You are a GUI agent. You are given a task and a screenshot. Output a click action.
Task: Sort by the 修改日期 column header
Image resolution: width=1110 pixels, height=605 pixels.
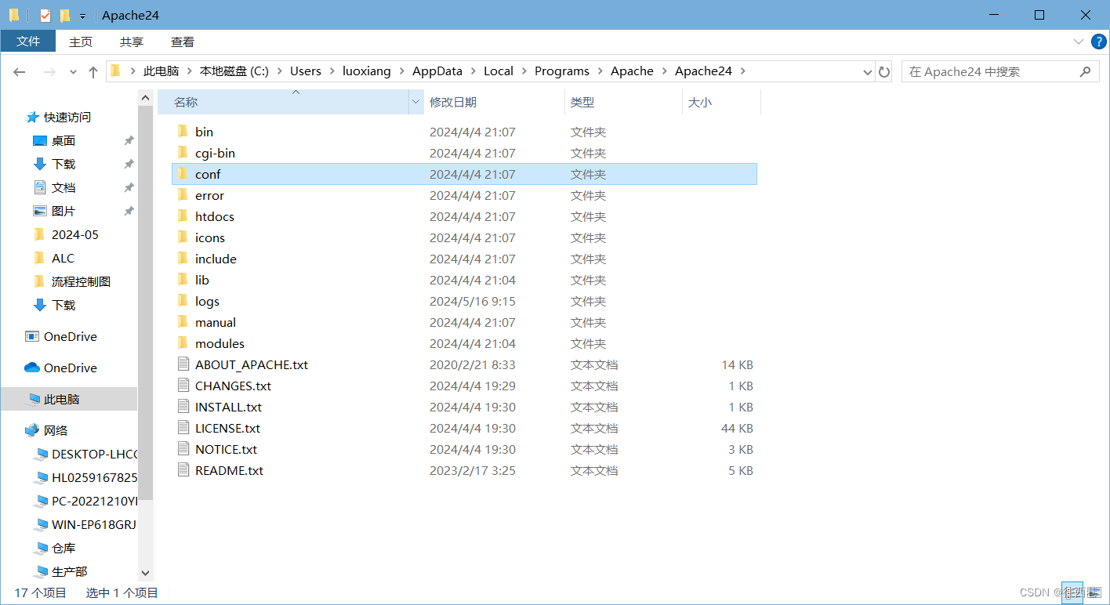[495, 102]
